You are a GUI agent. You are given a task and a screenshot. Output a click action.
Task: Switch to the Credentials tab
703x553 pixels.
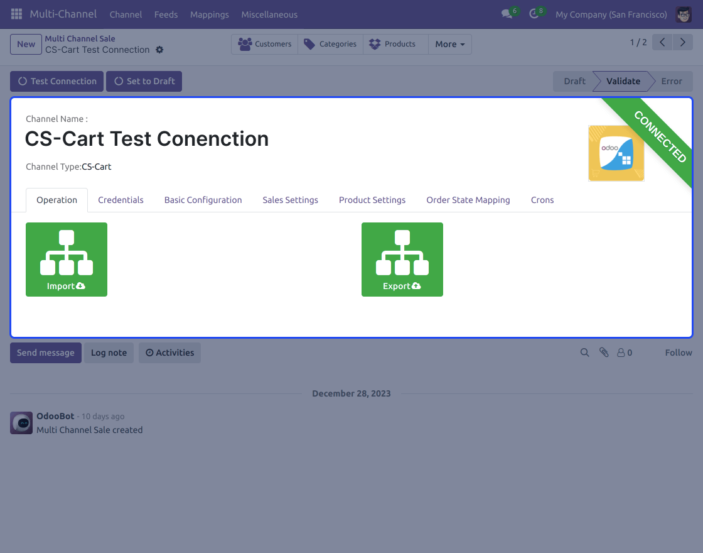121,200
